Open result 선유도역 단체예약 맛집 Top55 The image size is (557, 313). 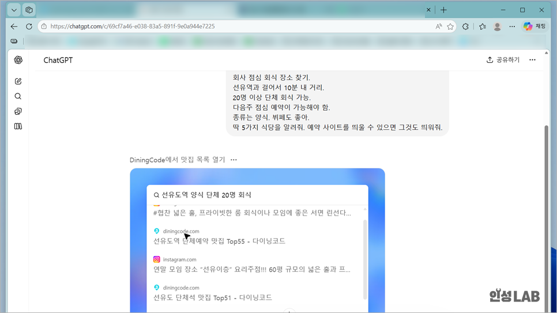[219, 241]
